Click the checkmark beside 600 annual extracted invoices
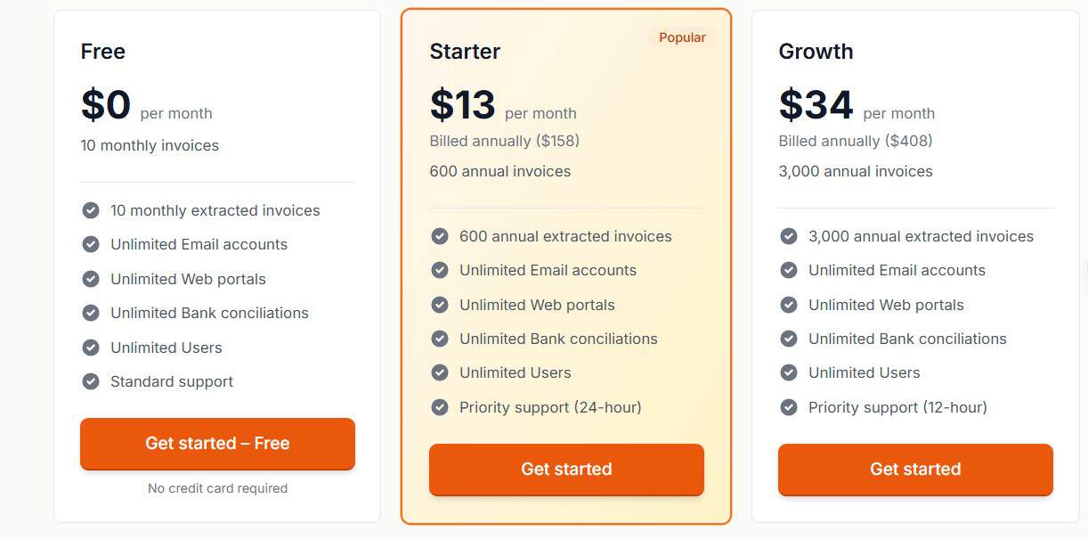 coord(439,236)
